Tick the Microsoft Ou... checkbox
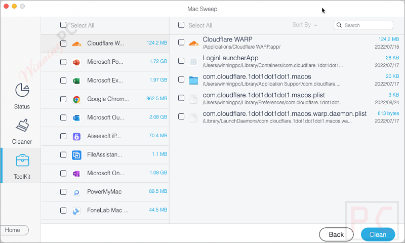The image size is (405, 243). (x=63, y=118)
